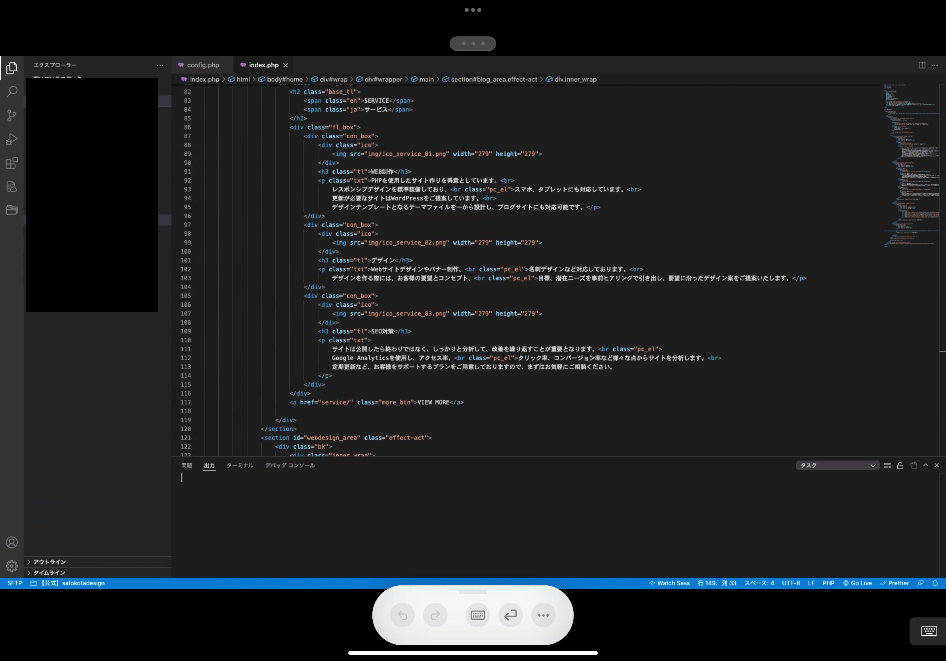Open the Extensions view
This screenshot has height=661, width=946.
click(x=12, y=163)
